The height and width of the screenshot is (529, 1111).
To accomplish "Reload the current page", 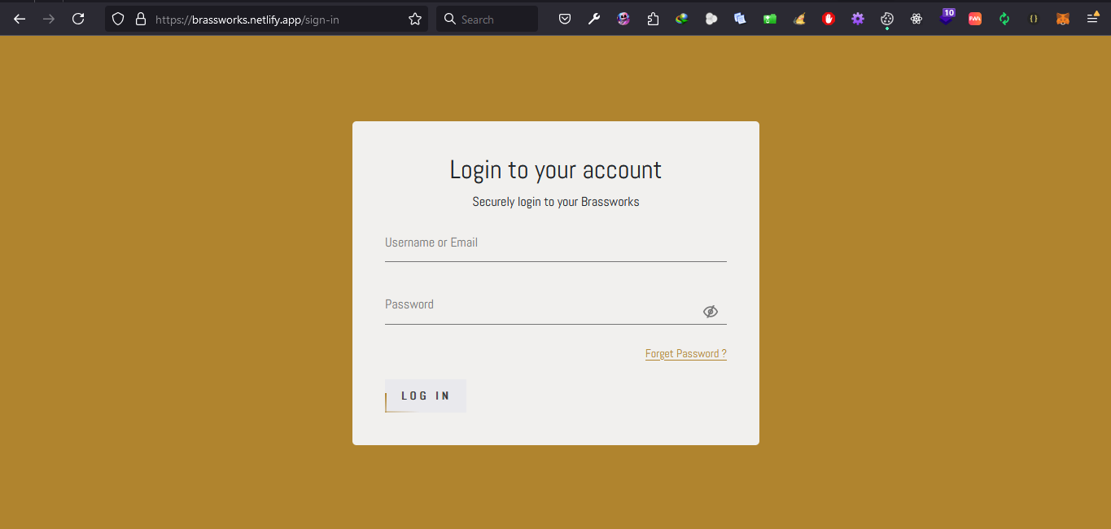I will [78, 19].
